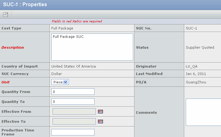Select the SUC No. value 'SUC-1'

[x=191, y=28]
